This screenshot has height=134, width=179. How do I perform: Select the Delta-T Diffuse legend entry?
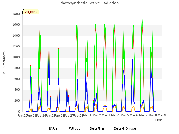(x=122, y=128)
